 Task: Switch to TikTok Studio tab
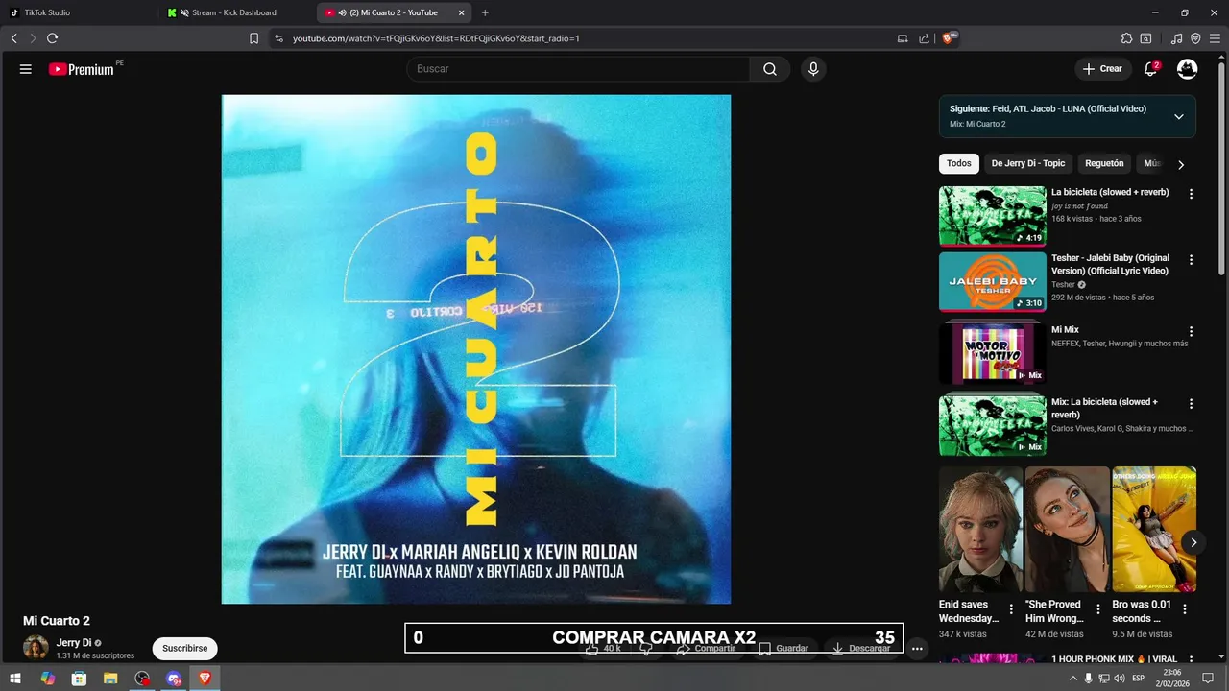coord(81,12)
